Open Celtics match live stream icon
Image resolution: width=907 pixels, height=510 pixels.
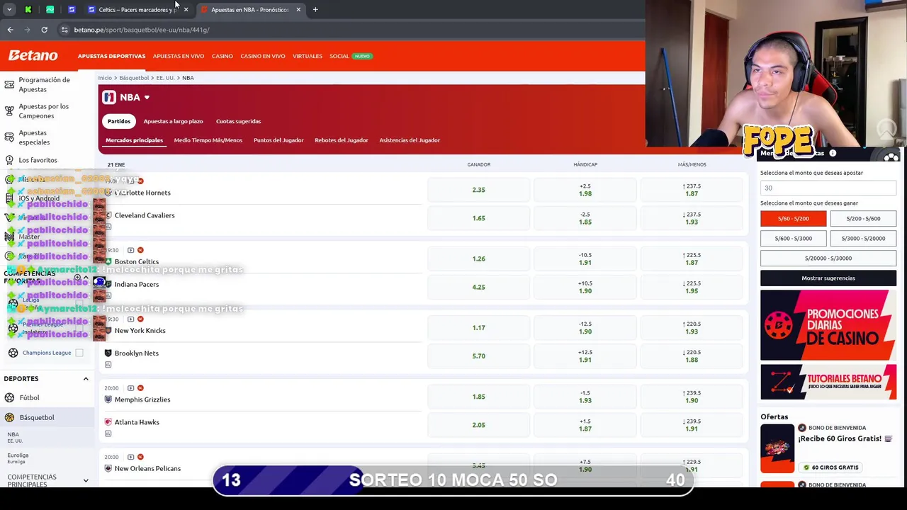130,250
